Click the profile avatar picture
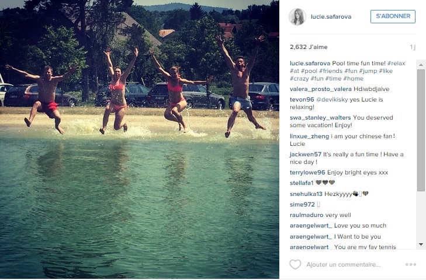Image resolution: width=426 pixels, height=280 pixels. pos(297,17)
